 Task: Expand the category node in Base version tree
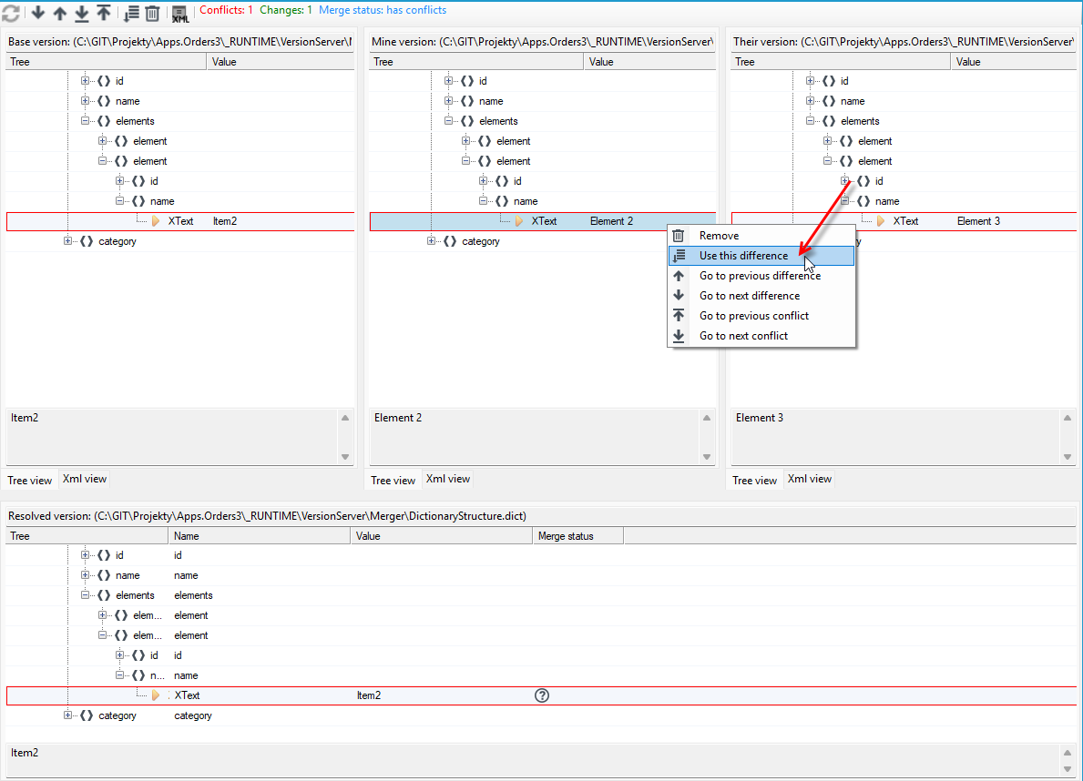coord(67,241)
